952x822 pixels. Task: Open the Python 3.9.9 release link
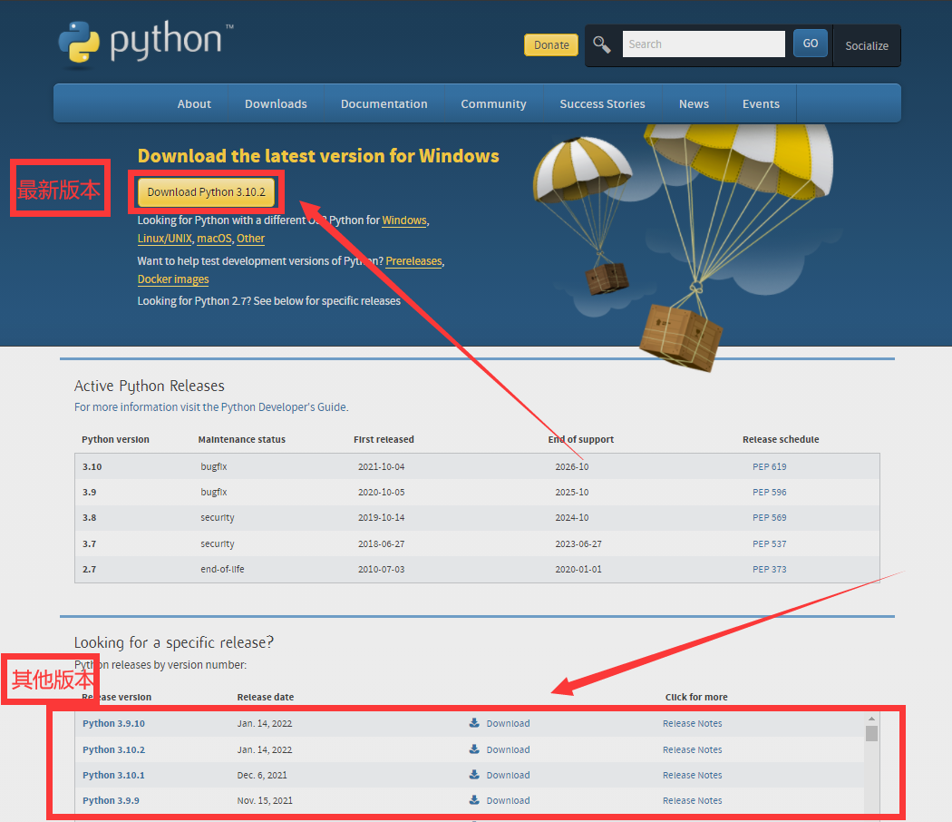(x=112, y=801)
